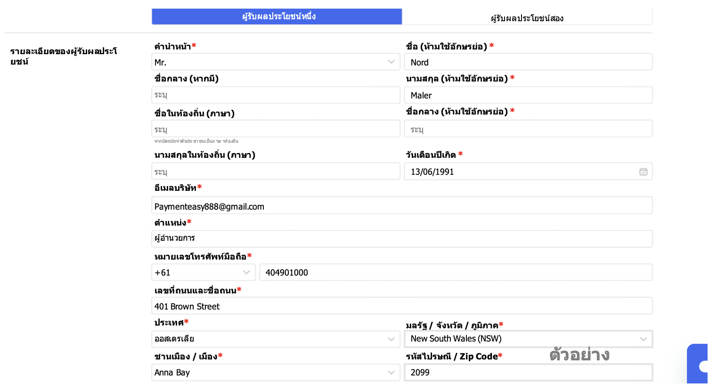Click the ตำแหน่ง field showing ผู้อำนวยการ
This screenshot has width=717, height=391.
(402, 239)
